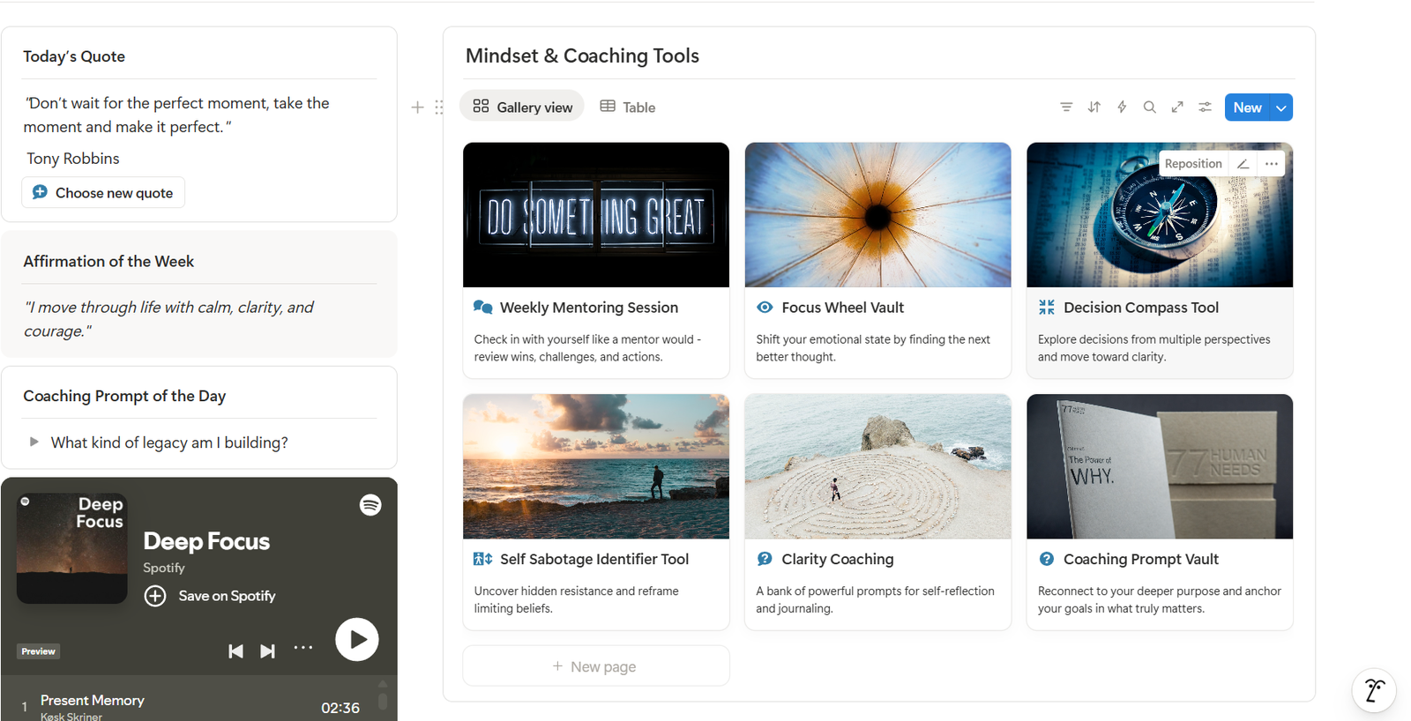The width and height of the screenshot is (1411, 721).
Task: Expand the legacy coaching prompt toggle triangle
Action: coord(34,442)
